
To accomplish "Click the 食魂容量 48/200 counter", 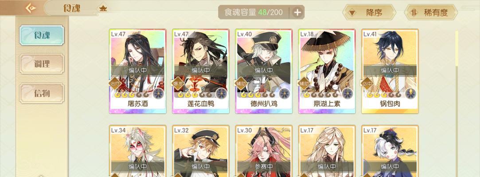I will tap(254, 12).
